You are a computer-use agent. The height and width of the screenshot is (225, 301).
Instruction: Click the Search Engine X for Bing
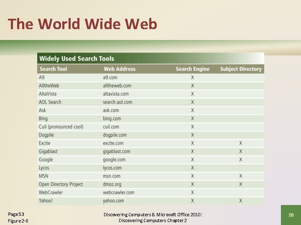click(x=193, y=118)
